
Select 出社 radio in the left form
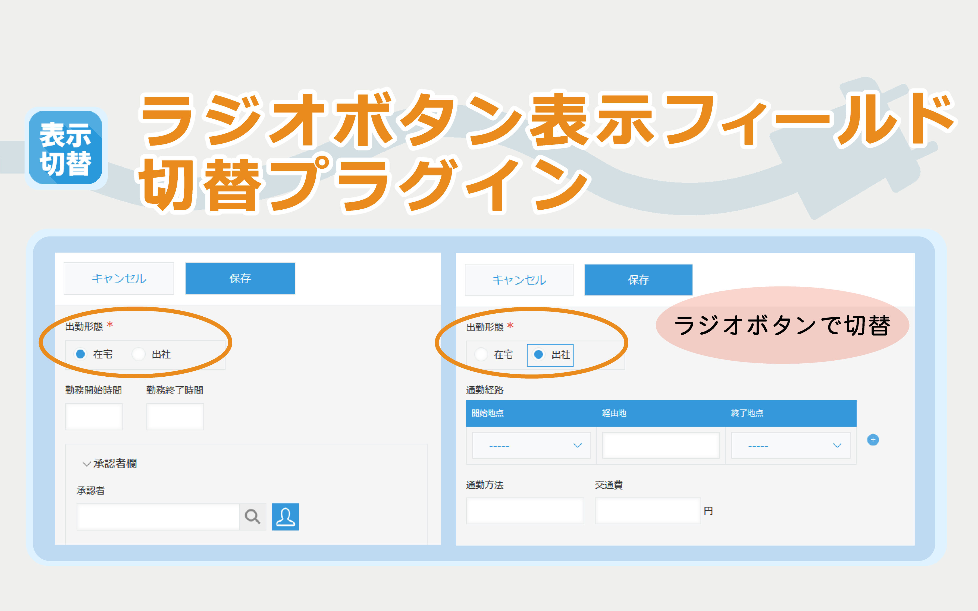coord(139,354)
